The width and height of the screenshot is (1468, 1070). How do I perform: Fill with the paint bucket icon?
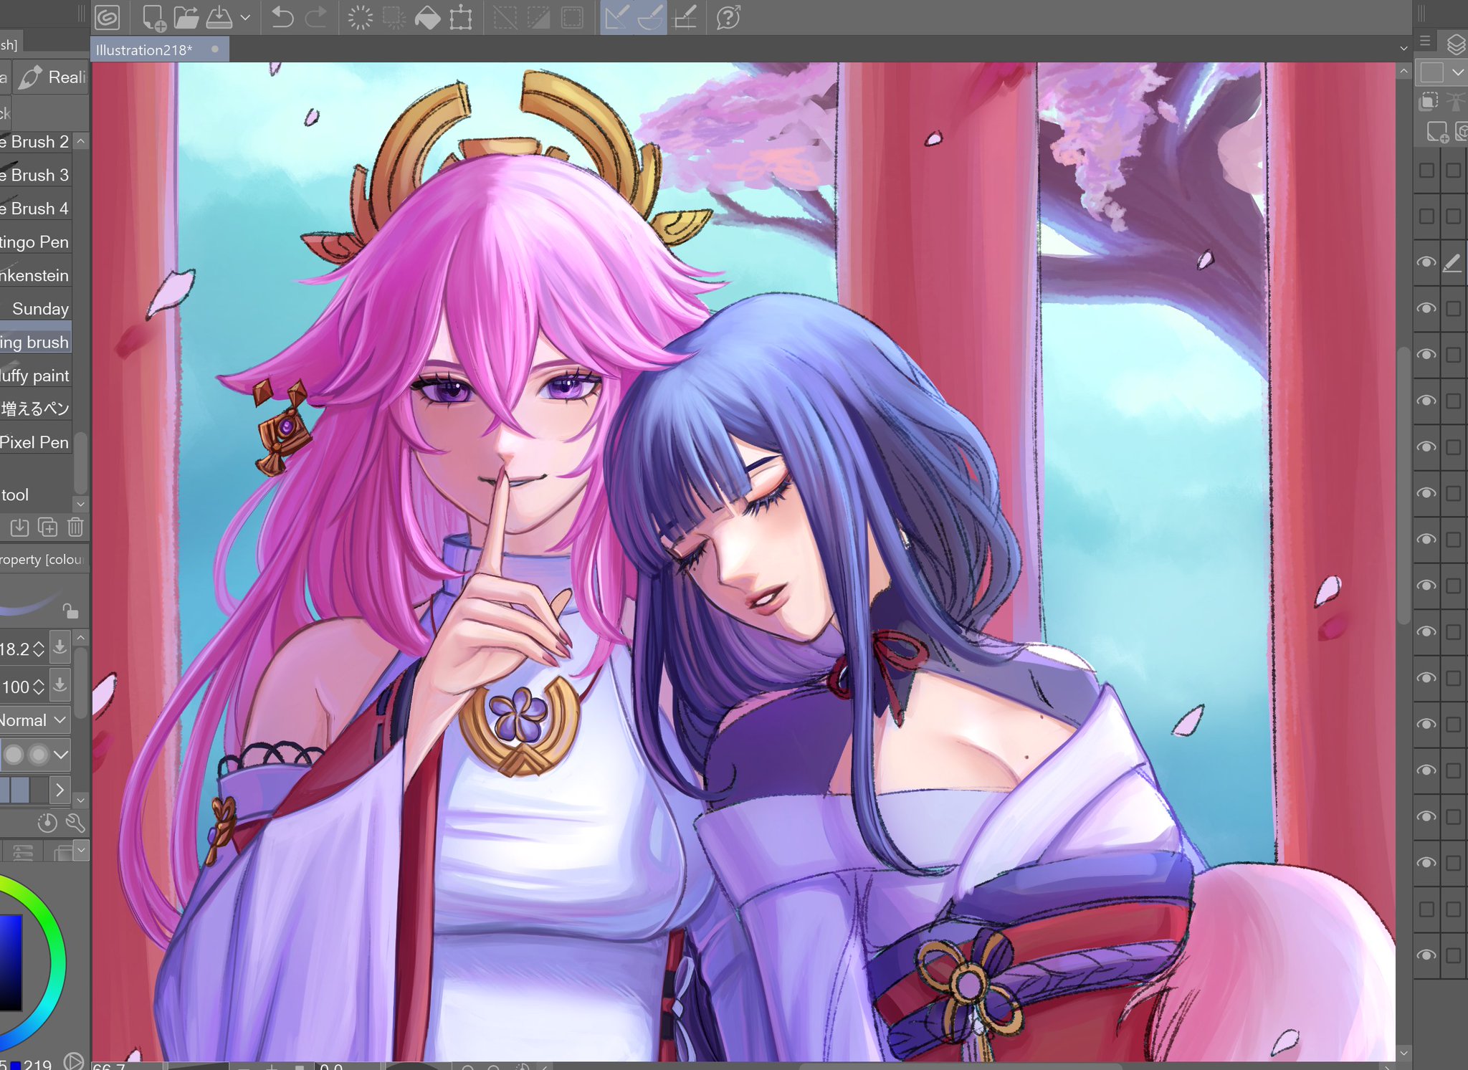point(427,17)
